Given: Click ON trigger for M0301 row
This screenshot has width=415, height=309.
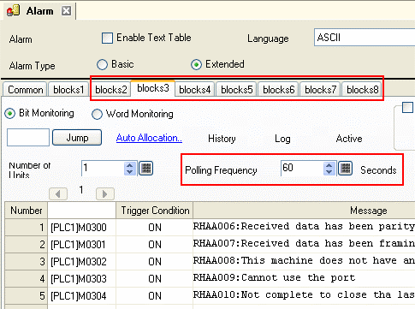Looking at the screenshot, I should click(155, 245).
